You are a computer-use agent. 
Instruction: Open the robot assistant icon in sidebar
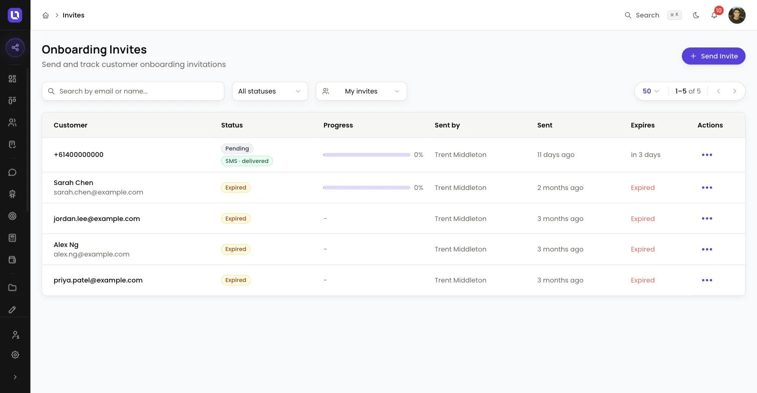[x=13, y=194]
